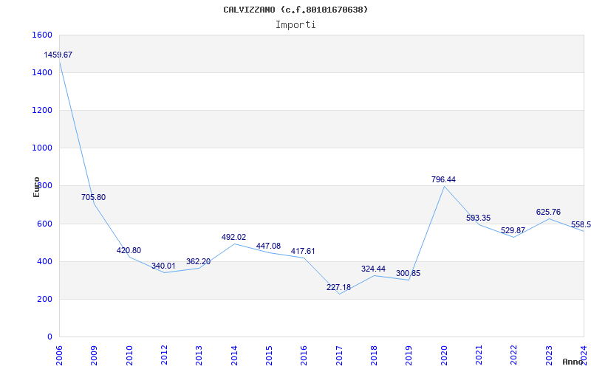Click the 227.18 lowest value label
Screen dimensions: 591x369
338,288
